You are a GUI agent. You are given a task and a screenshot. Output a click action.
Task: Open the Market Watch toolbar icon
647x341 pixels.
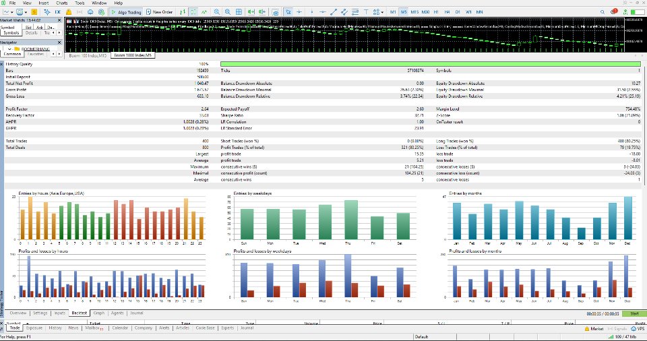[x=34, y=12]
